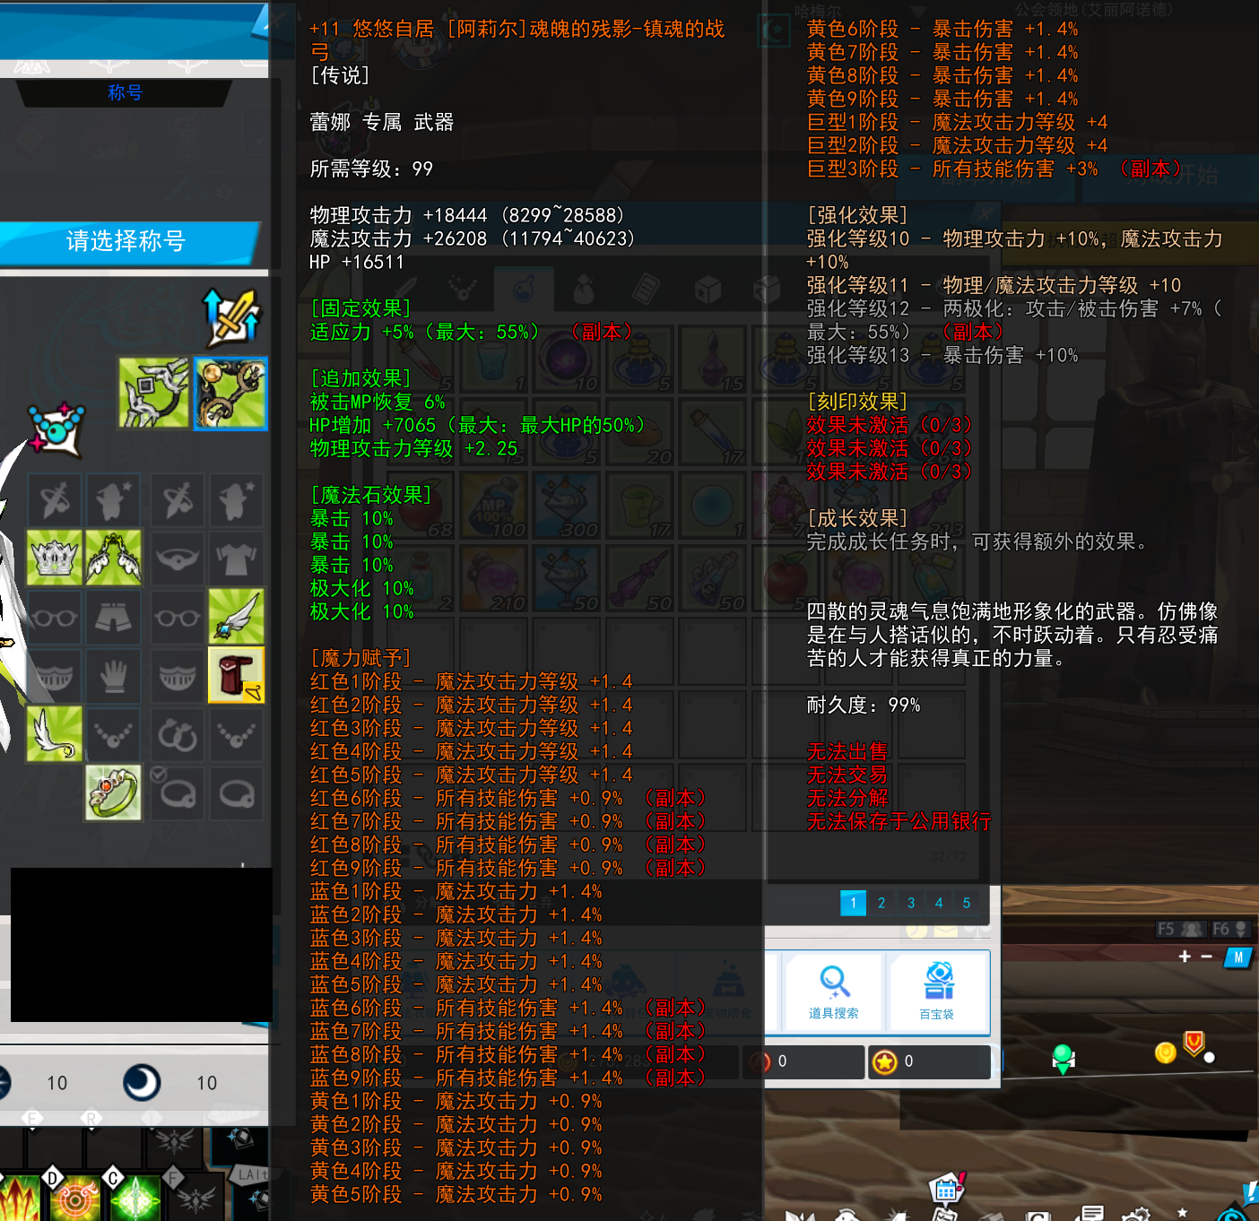Switch to the first cube inventory tab

tap(707, 290)
